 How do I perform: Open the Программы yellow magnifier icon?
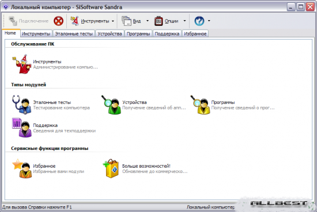point(201,105)
